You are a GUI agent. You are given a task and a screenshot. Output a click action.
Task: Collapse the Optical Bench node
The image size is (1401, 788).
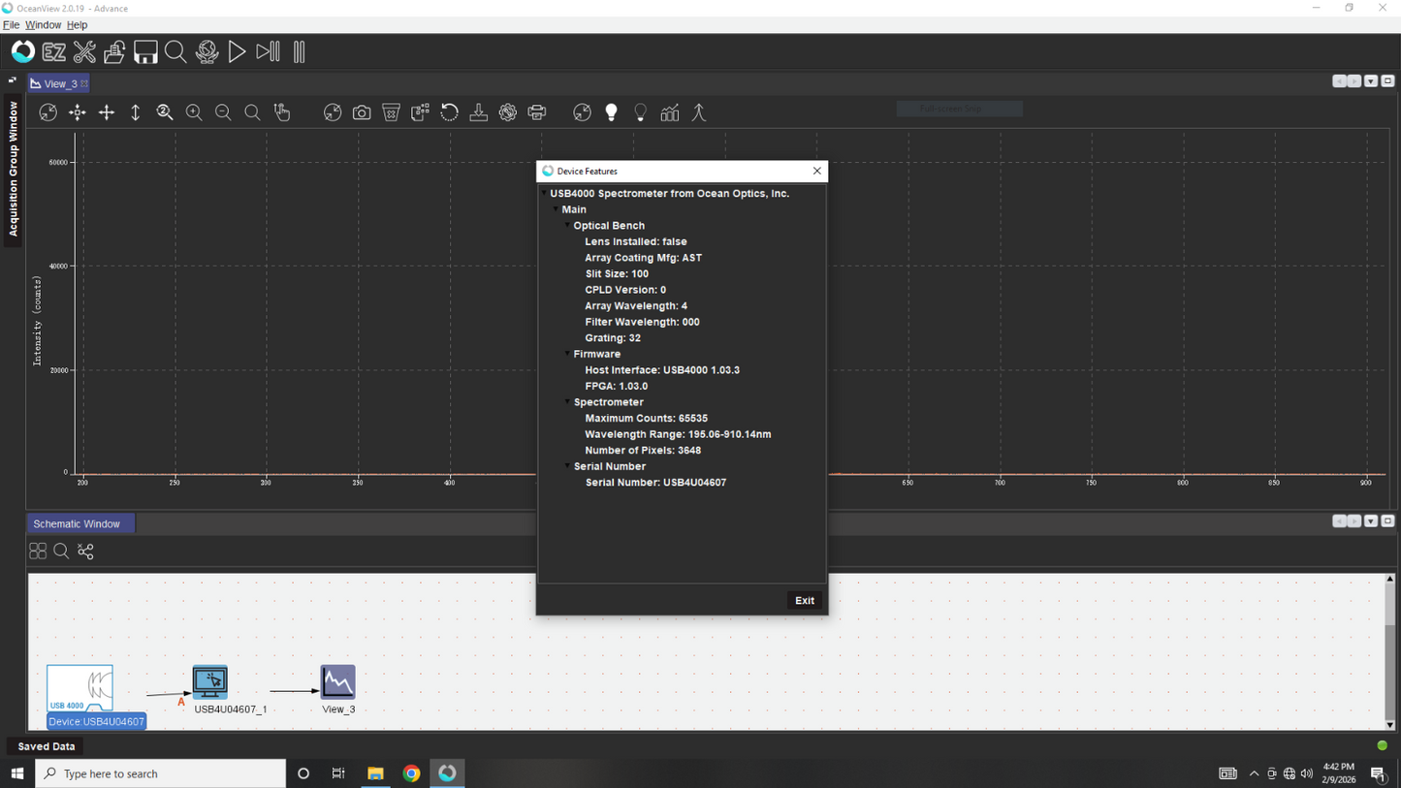click(x=567, y=226)
